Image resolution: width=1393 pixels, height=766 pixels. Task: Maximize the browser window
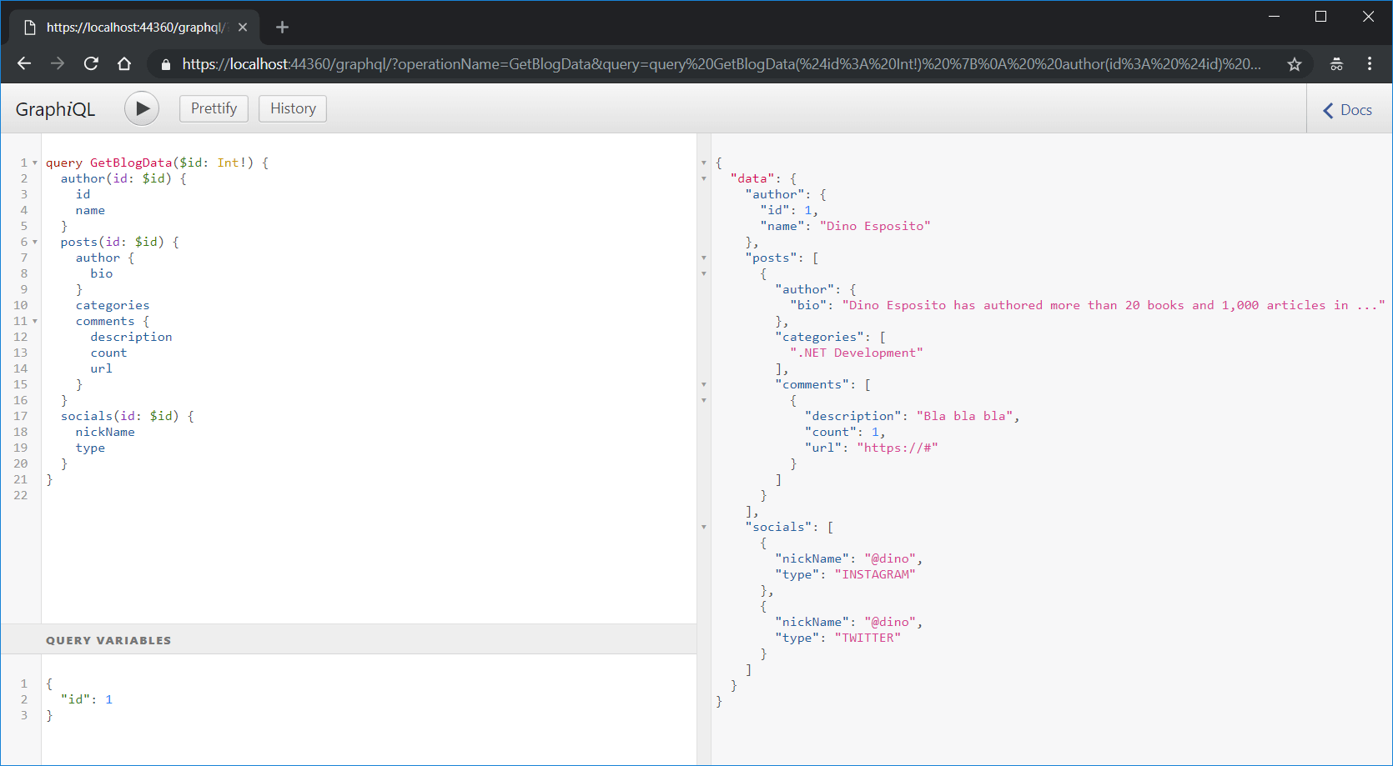click(x=1320, y=17)
